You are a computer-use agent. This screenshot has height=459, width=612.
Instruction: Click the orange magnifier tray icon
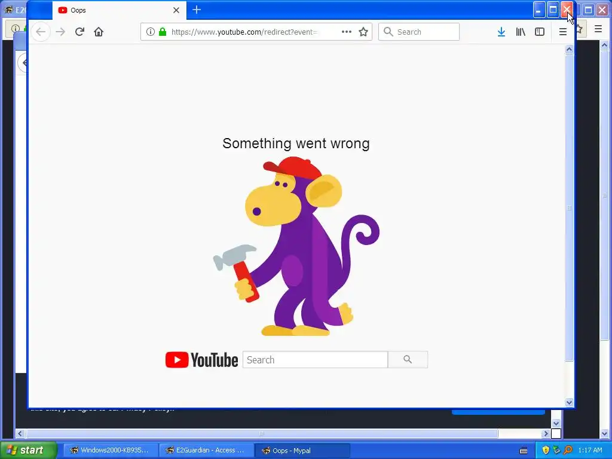(568, 451)
